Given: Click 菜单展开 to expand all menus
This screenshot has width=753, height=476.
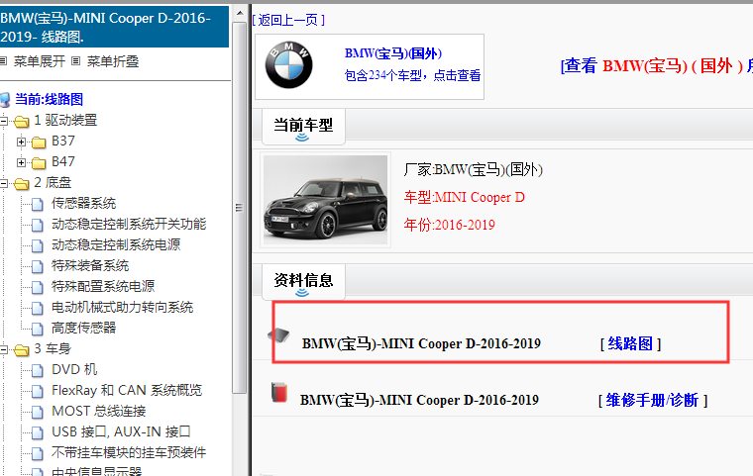Looking at the screenshot, I should coord(40,61).
